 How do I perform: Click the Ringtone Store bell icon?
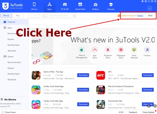click(108, 50)
